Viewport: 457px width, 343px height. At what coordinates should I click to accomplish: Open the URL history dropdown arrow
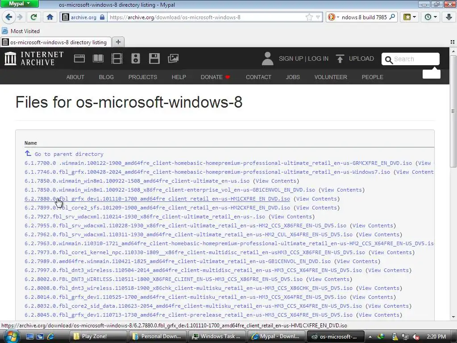point(318,17)
